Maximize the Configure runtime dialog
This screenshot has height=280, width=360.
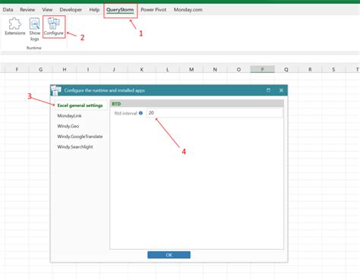click(268, 90)
